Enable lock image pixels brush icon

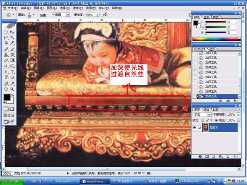(207, 120)
